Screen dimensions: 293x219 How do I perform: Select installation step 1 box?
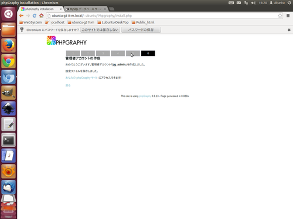(x=73, y=53)
